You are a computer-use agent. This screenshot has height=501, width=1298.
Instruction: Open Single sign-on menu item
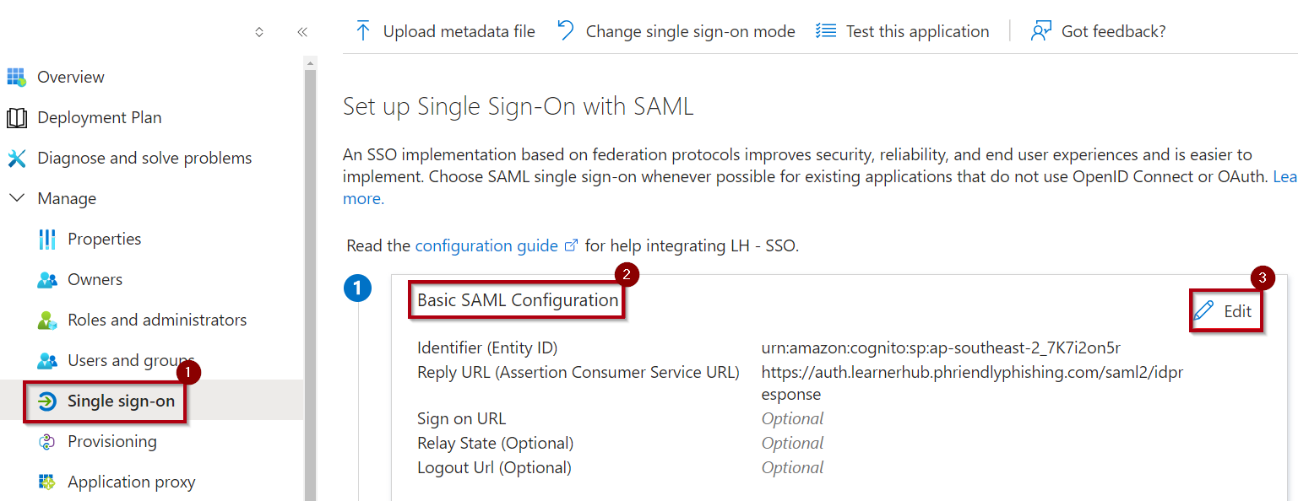tap(121, 401)
